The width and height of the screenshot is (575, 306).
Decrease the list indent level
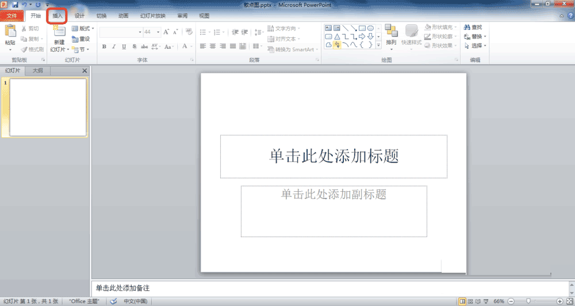coord(235,32)
